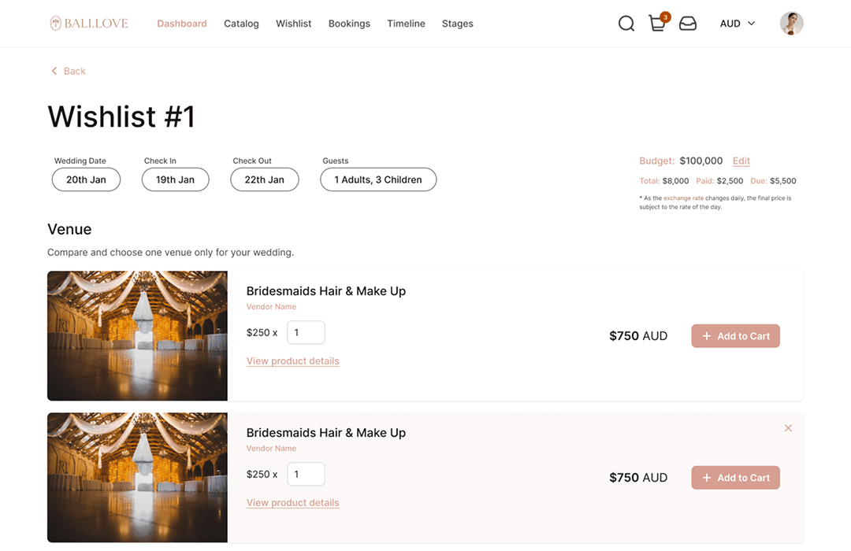The width and height of the screenshot is (851, 551).
Task: Open the Wedding Date 20th Jan picker
Action: [86, 179]
